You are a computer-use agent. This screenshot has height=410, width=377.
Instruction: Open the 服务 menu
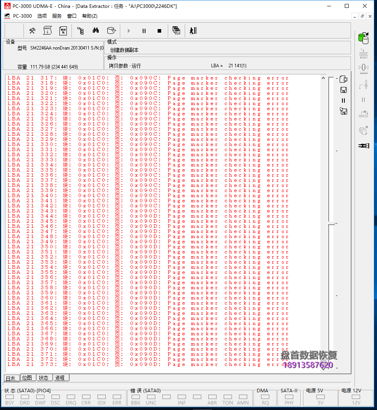(57, 16)
